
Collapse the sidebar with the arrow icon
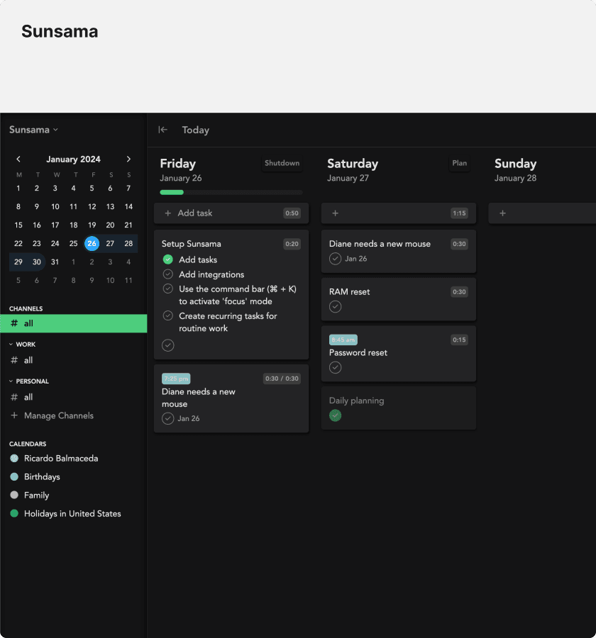pyautogui.click(x=163, y=130)
